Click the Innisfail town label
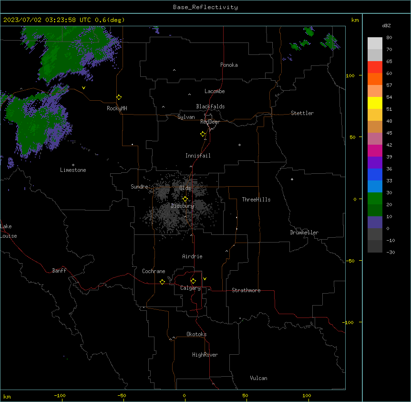 point(198,156)
